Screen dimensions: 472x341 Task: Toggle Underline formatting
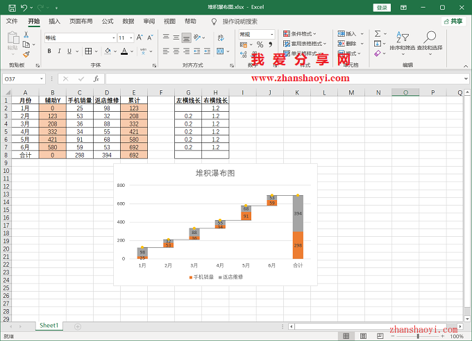pyautogui.click(x=69, y=51)
